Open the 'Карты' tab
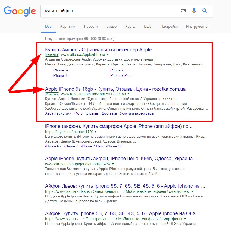This screenshot has height=227, width=231. pos(130,27)
